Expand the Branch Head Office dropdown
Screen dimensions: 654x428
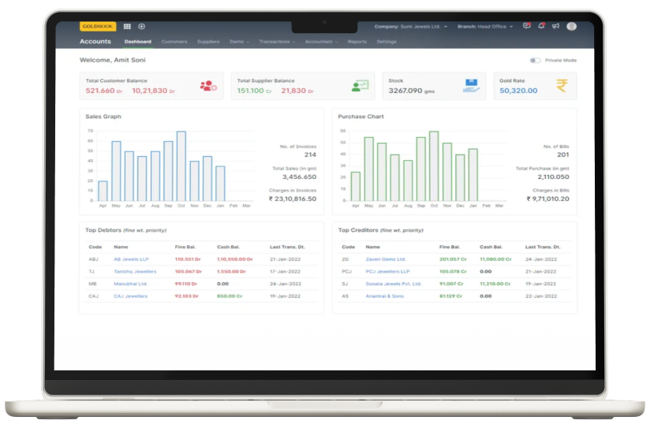pyautogui.click(x=485, y=27)
